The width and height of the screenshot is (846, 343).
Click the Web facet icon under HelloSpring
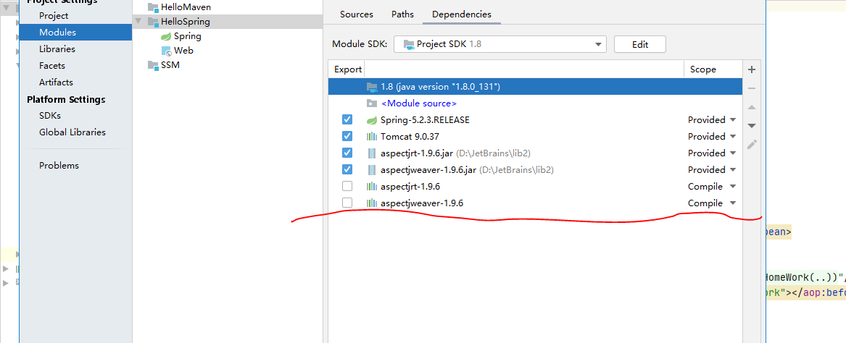pos(166,51)
